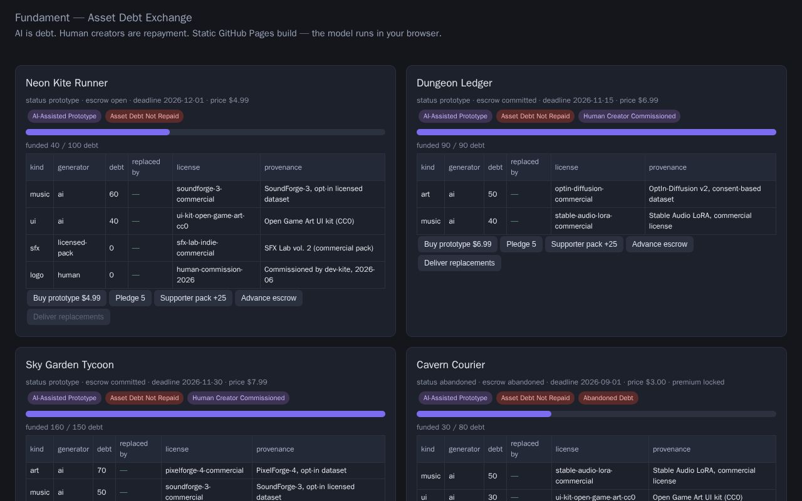Click Deliver replacements under Neon Kite Runner

pyautogui.click(x=68, y=317)
